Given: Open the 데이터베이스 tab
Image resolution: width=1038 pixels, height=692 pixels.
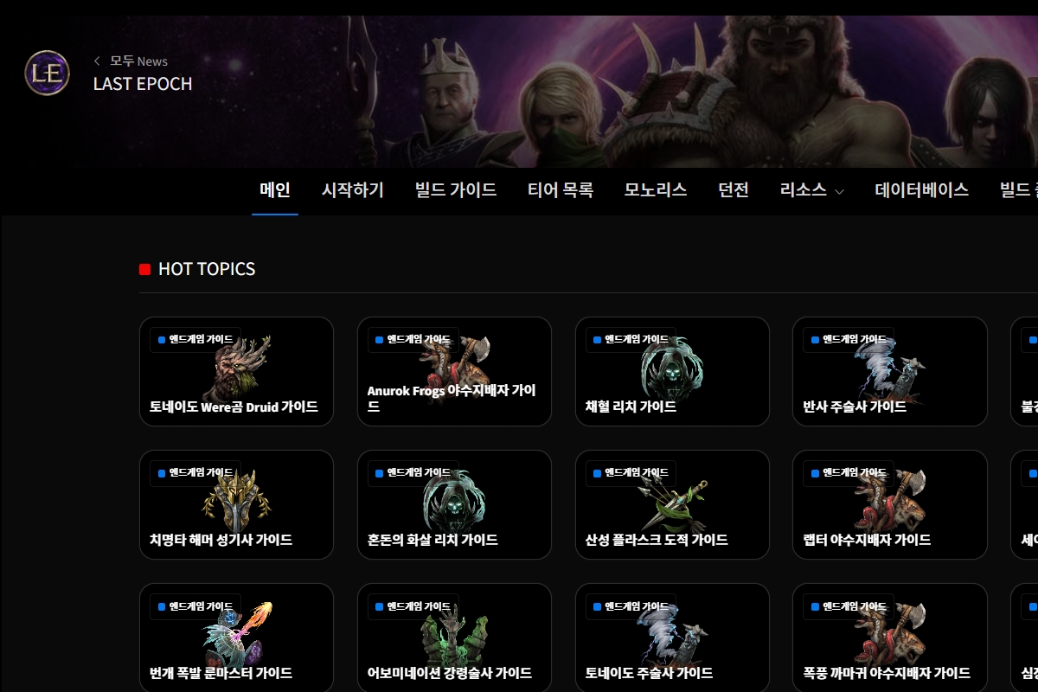Looking at the screenshot, I should pyautogui.click(x=922, y=190).
